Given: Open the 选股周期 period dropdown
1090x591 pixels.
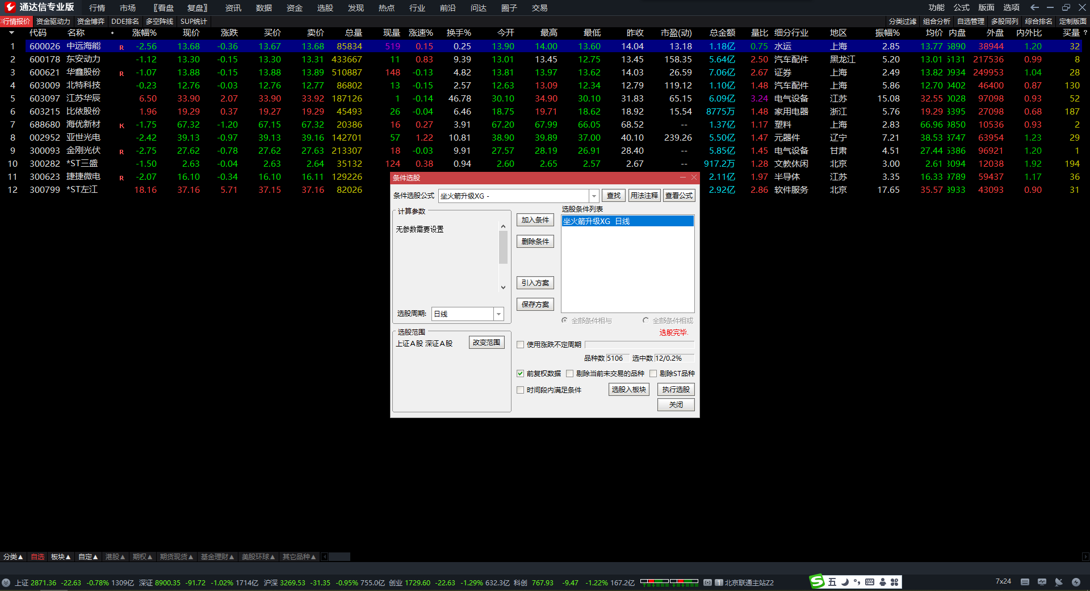Looking at the screenshot, I should coord(498,314).
